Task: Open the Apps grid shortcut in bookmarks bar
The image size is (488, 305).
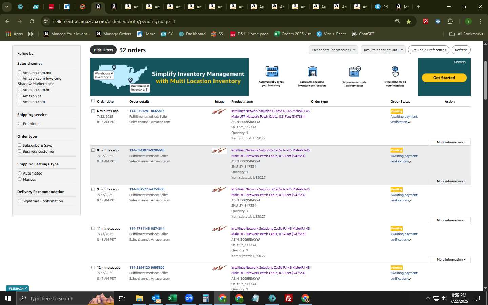Action: pyautogui.click(x=14, y=34)
